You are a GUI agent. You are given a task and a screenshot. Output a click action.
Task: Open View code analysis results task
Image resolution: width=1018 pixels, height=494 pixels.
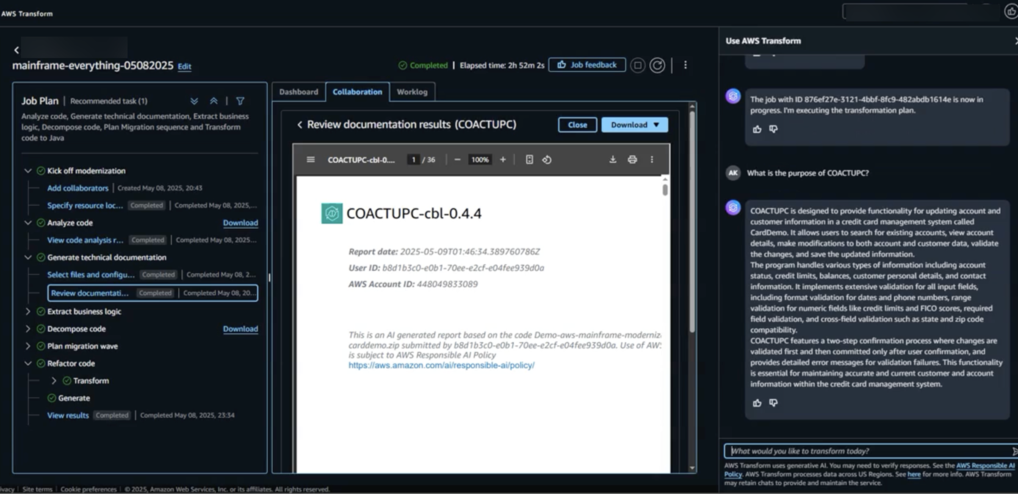[x=85, y=240]
